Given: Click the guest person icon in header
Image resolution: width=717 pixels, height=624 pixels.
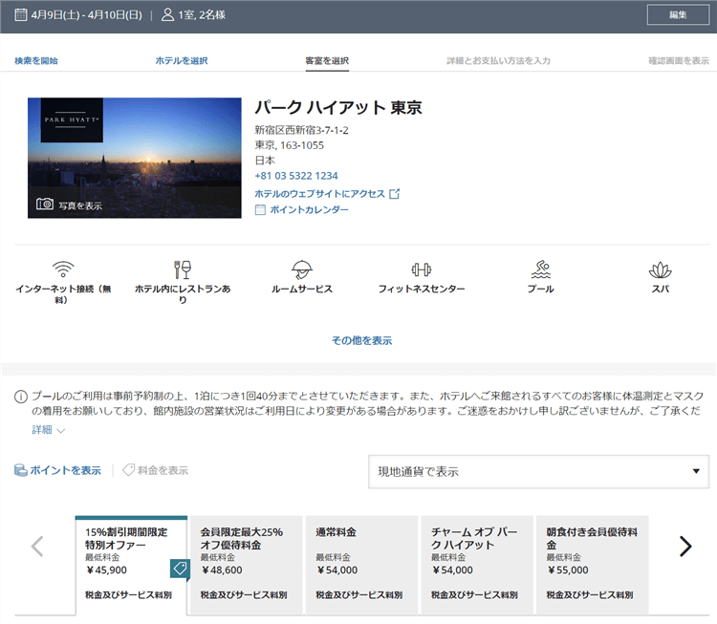Looking at the screenshot, I should [168, 15].
